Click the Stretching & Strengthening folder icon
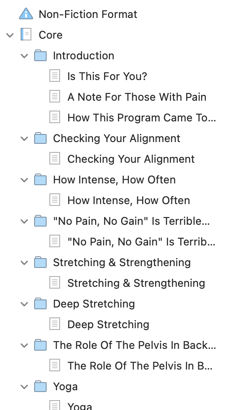The image size is (227, 410). click(x=40, y=262)
